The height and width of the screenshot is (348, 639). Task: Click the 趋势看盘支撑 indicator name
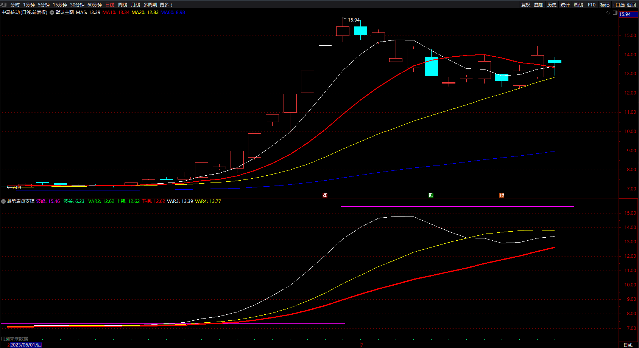pos(21,201)
